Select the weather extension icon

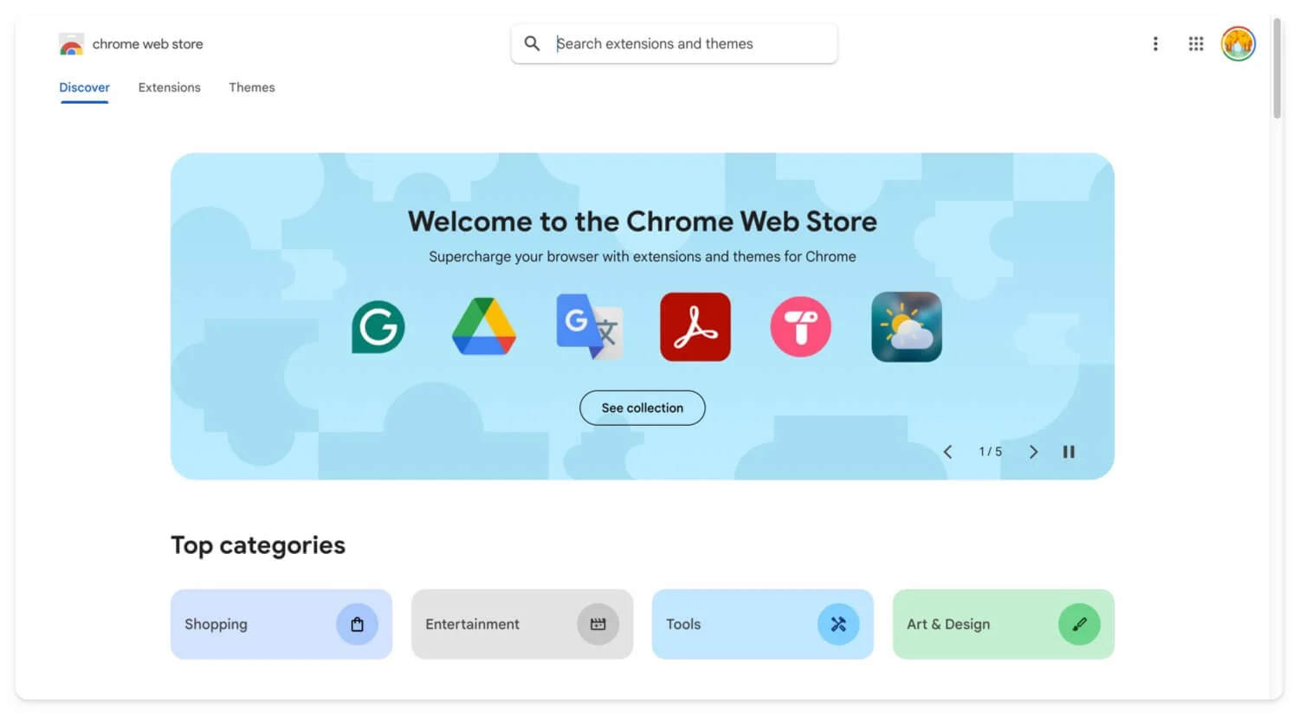(x=906, y=327)
